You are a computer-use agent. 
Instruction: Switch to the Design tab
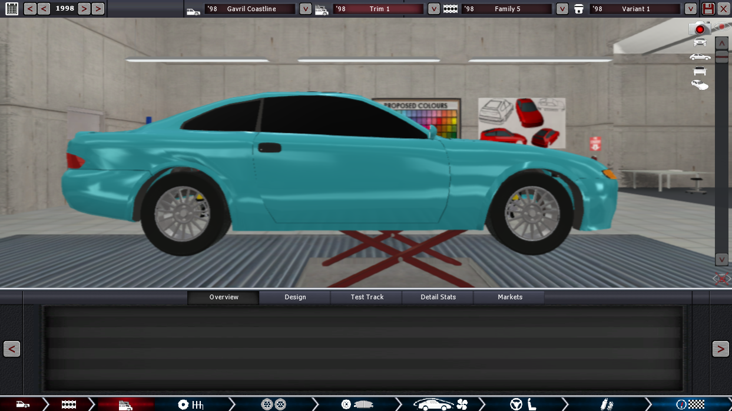(295, 297)
